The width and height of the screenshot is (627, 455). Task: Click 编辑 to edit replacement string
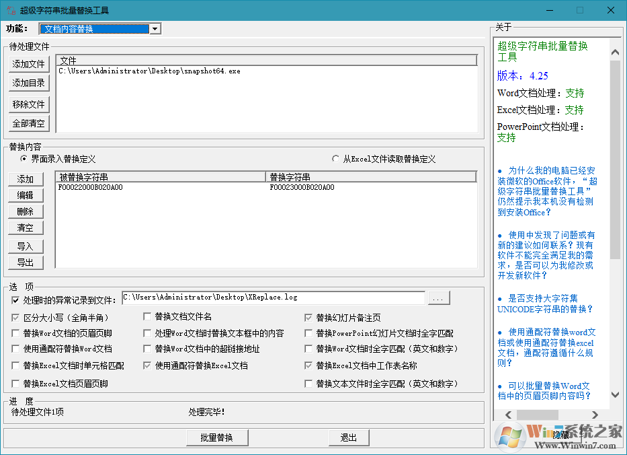[26, 195]
